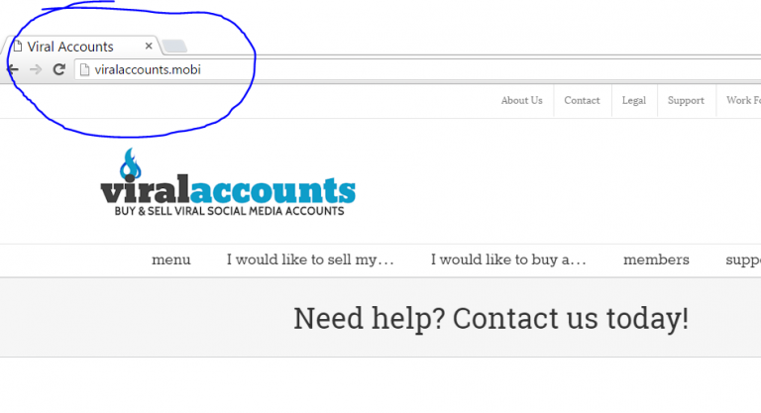Open a new tab with the new-tab button

(174, 47)
